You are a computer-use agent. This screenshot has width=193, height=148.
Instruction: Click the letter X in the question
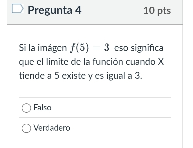(160, 62)
